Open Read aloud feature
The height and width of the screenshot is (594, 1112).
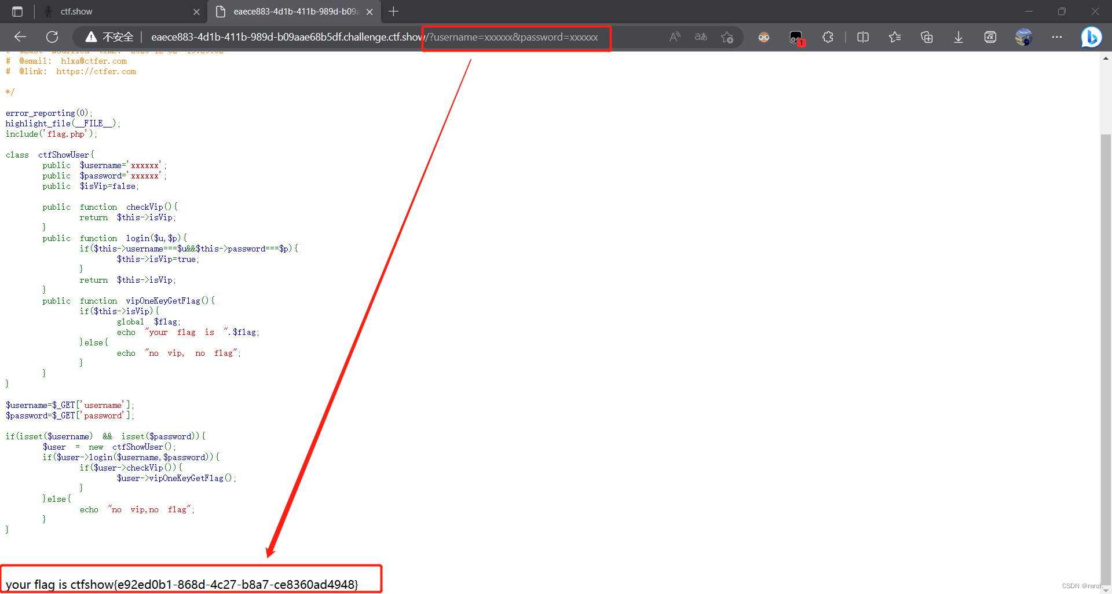pos(675,37)
